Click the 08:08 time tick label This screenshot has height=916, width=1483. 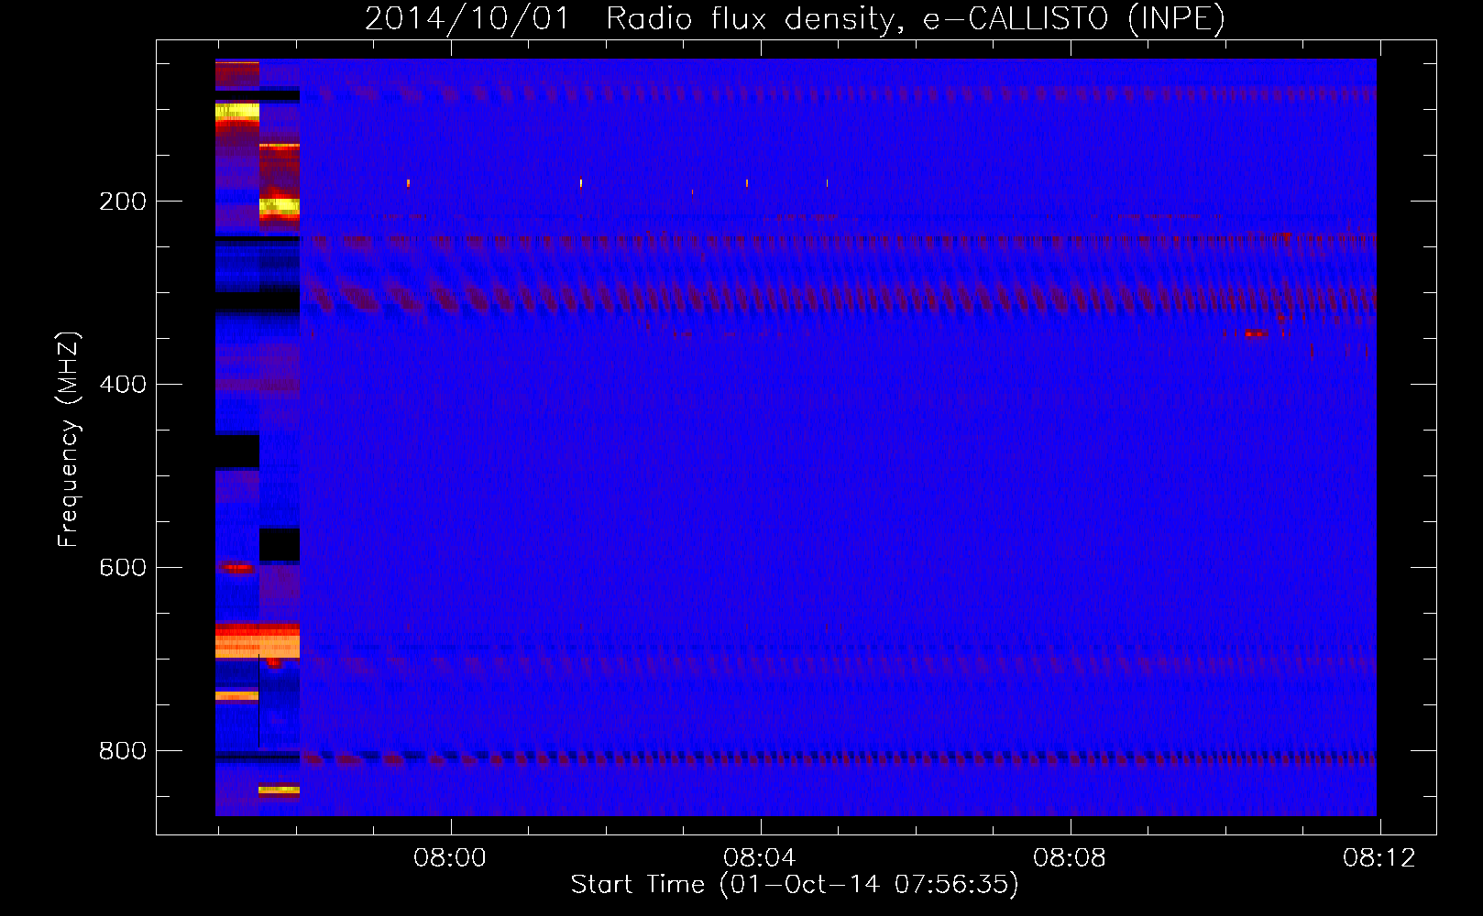tap(1070, 858)
